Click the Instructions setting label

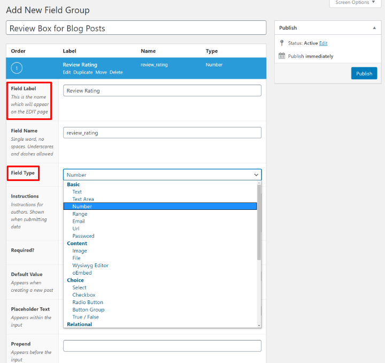coord(25,196)
